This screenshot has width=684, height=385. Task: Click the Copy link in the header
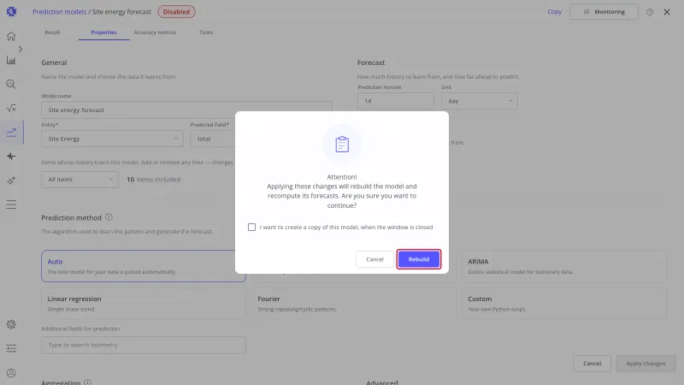click(x=554, y=12)
